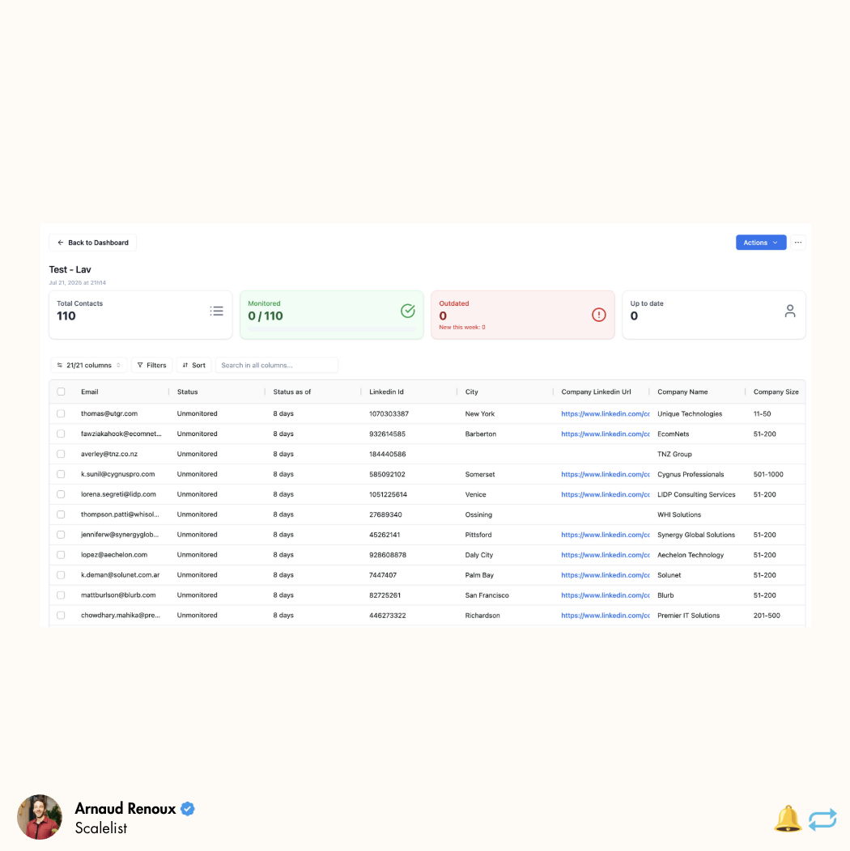The image size is (850, 851).
Task: Click the green checkmark on Monitored card
Action: (x=408, y=311)
